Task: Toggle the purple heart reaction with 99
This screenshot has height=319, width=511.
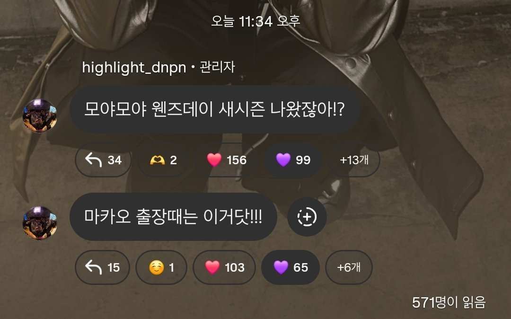Action: pos(293,160)
